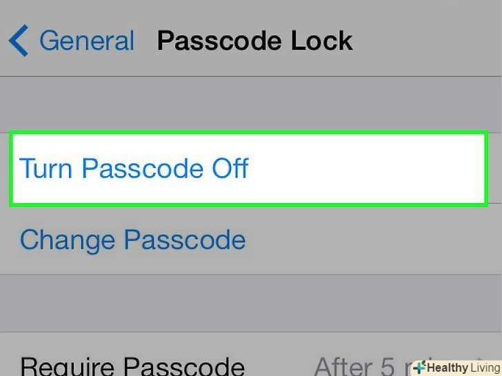Image resolution: width=502 pixels, height=376 pixels.
Task: Click the green plus watermark icon
Action: pos(419,368)
